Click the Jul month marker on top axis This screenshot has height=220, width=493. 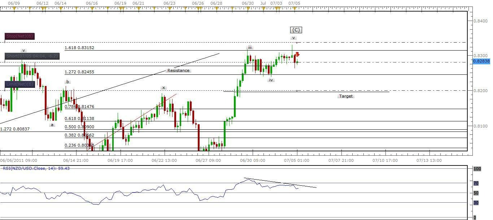point(263,3)
